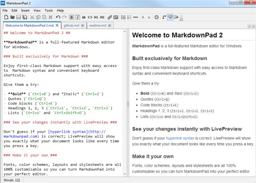Click the Open File folder icon

point(12,17)
